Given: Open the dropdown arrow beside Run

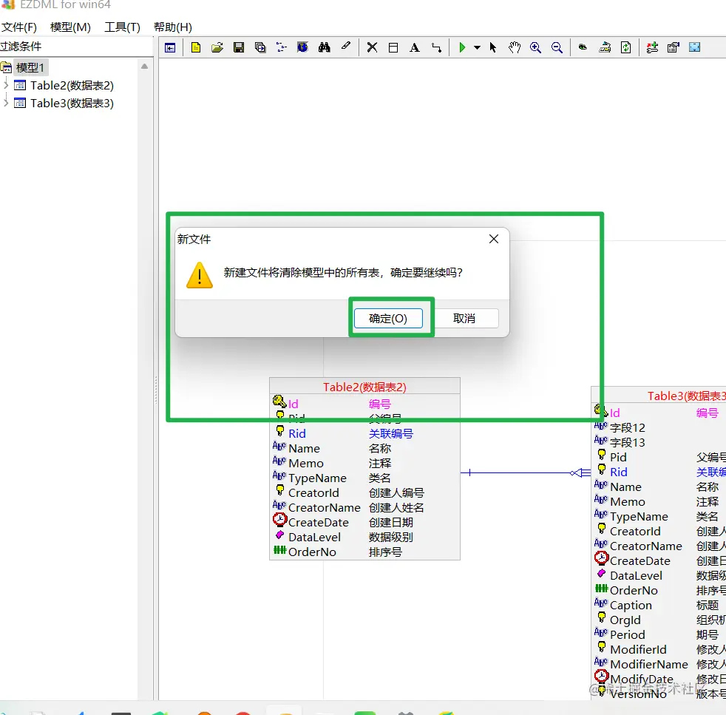Looking at the screenshot, I should [477, 47].
